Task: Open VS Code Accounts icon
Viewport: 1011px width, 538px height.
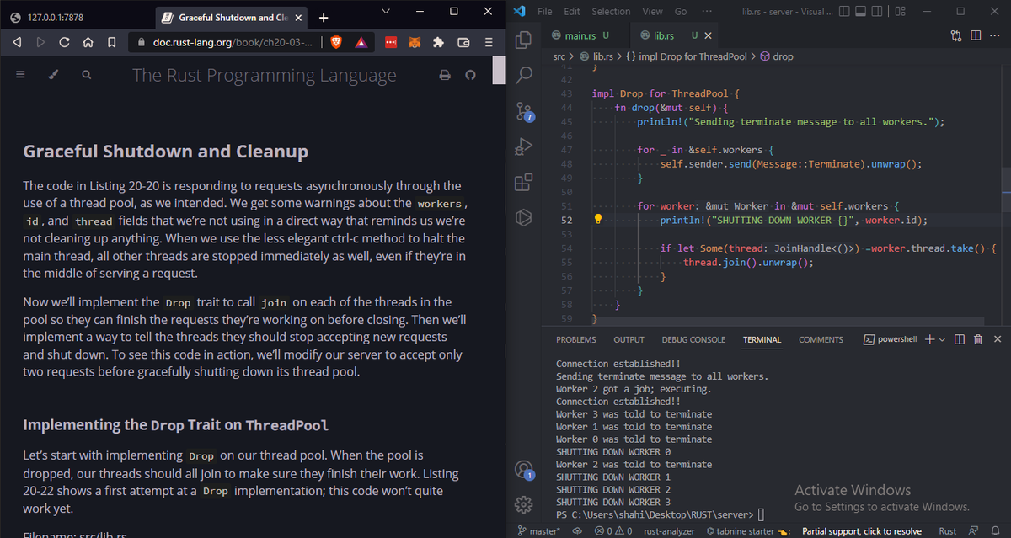Action: [523, 469]
